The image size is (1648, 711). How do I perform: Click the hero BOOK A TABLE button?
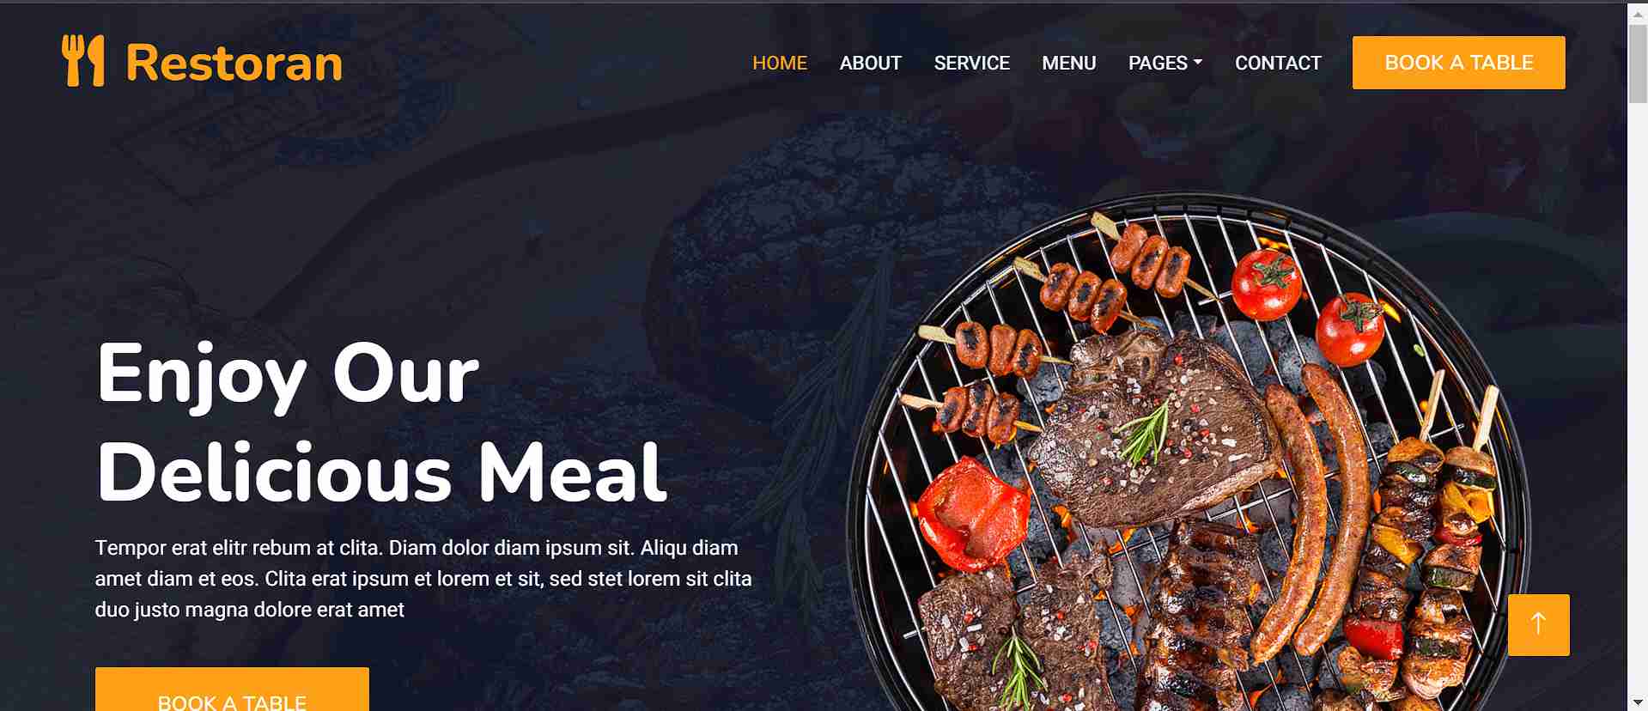pyautogui.click(x=232, y=690)
